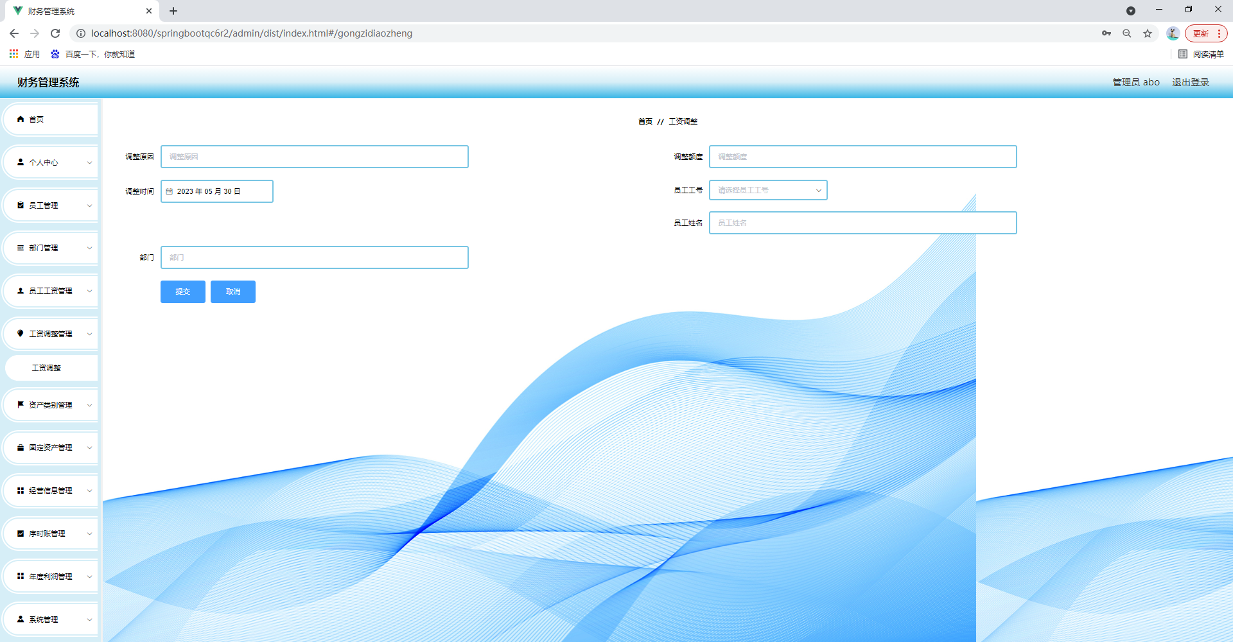
Task: Open a new browser tab
Action: pyautogui.click(x=173, y=11)
